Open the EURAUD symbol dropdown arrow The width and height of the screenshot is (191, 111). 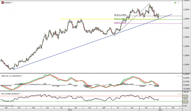(12, 3)
